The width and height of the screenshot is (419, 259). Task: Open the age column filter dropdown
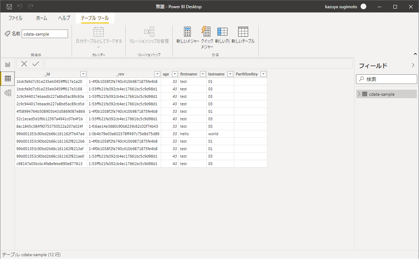(x=174, y=74)
